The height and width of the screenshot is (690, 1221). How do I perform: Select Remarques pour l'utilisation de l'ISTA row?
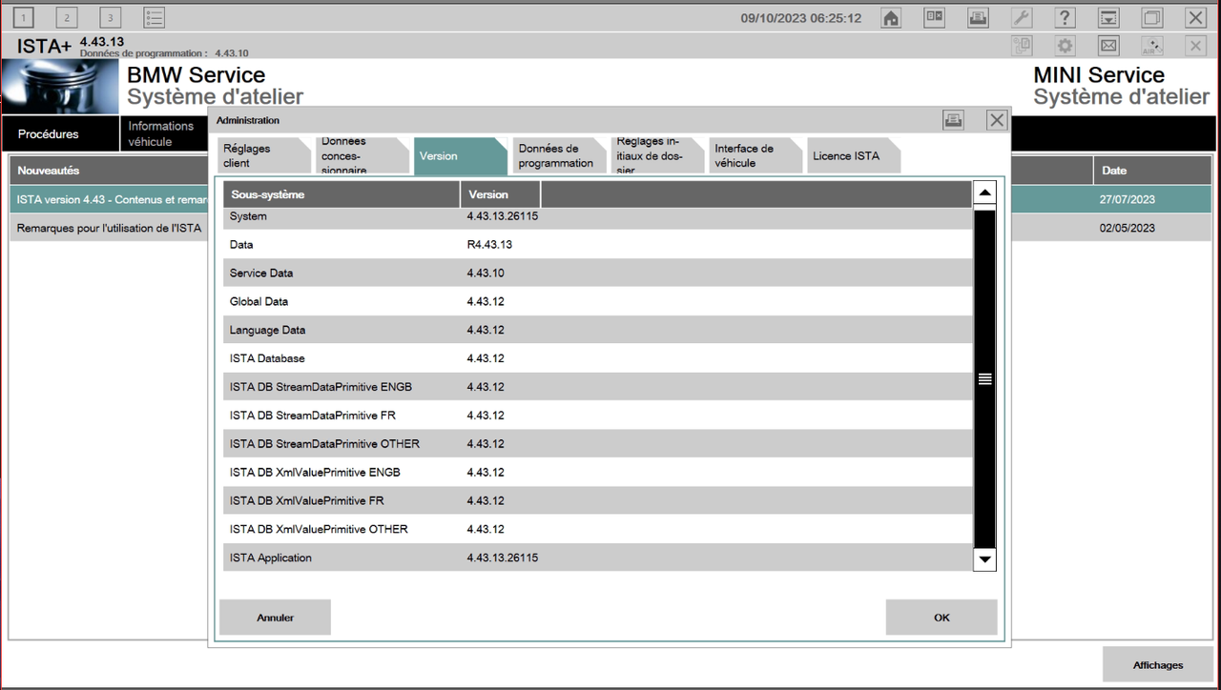pos(109,228)
